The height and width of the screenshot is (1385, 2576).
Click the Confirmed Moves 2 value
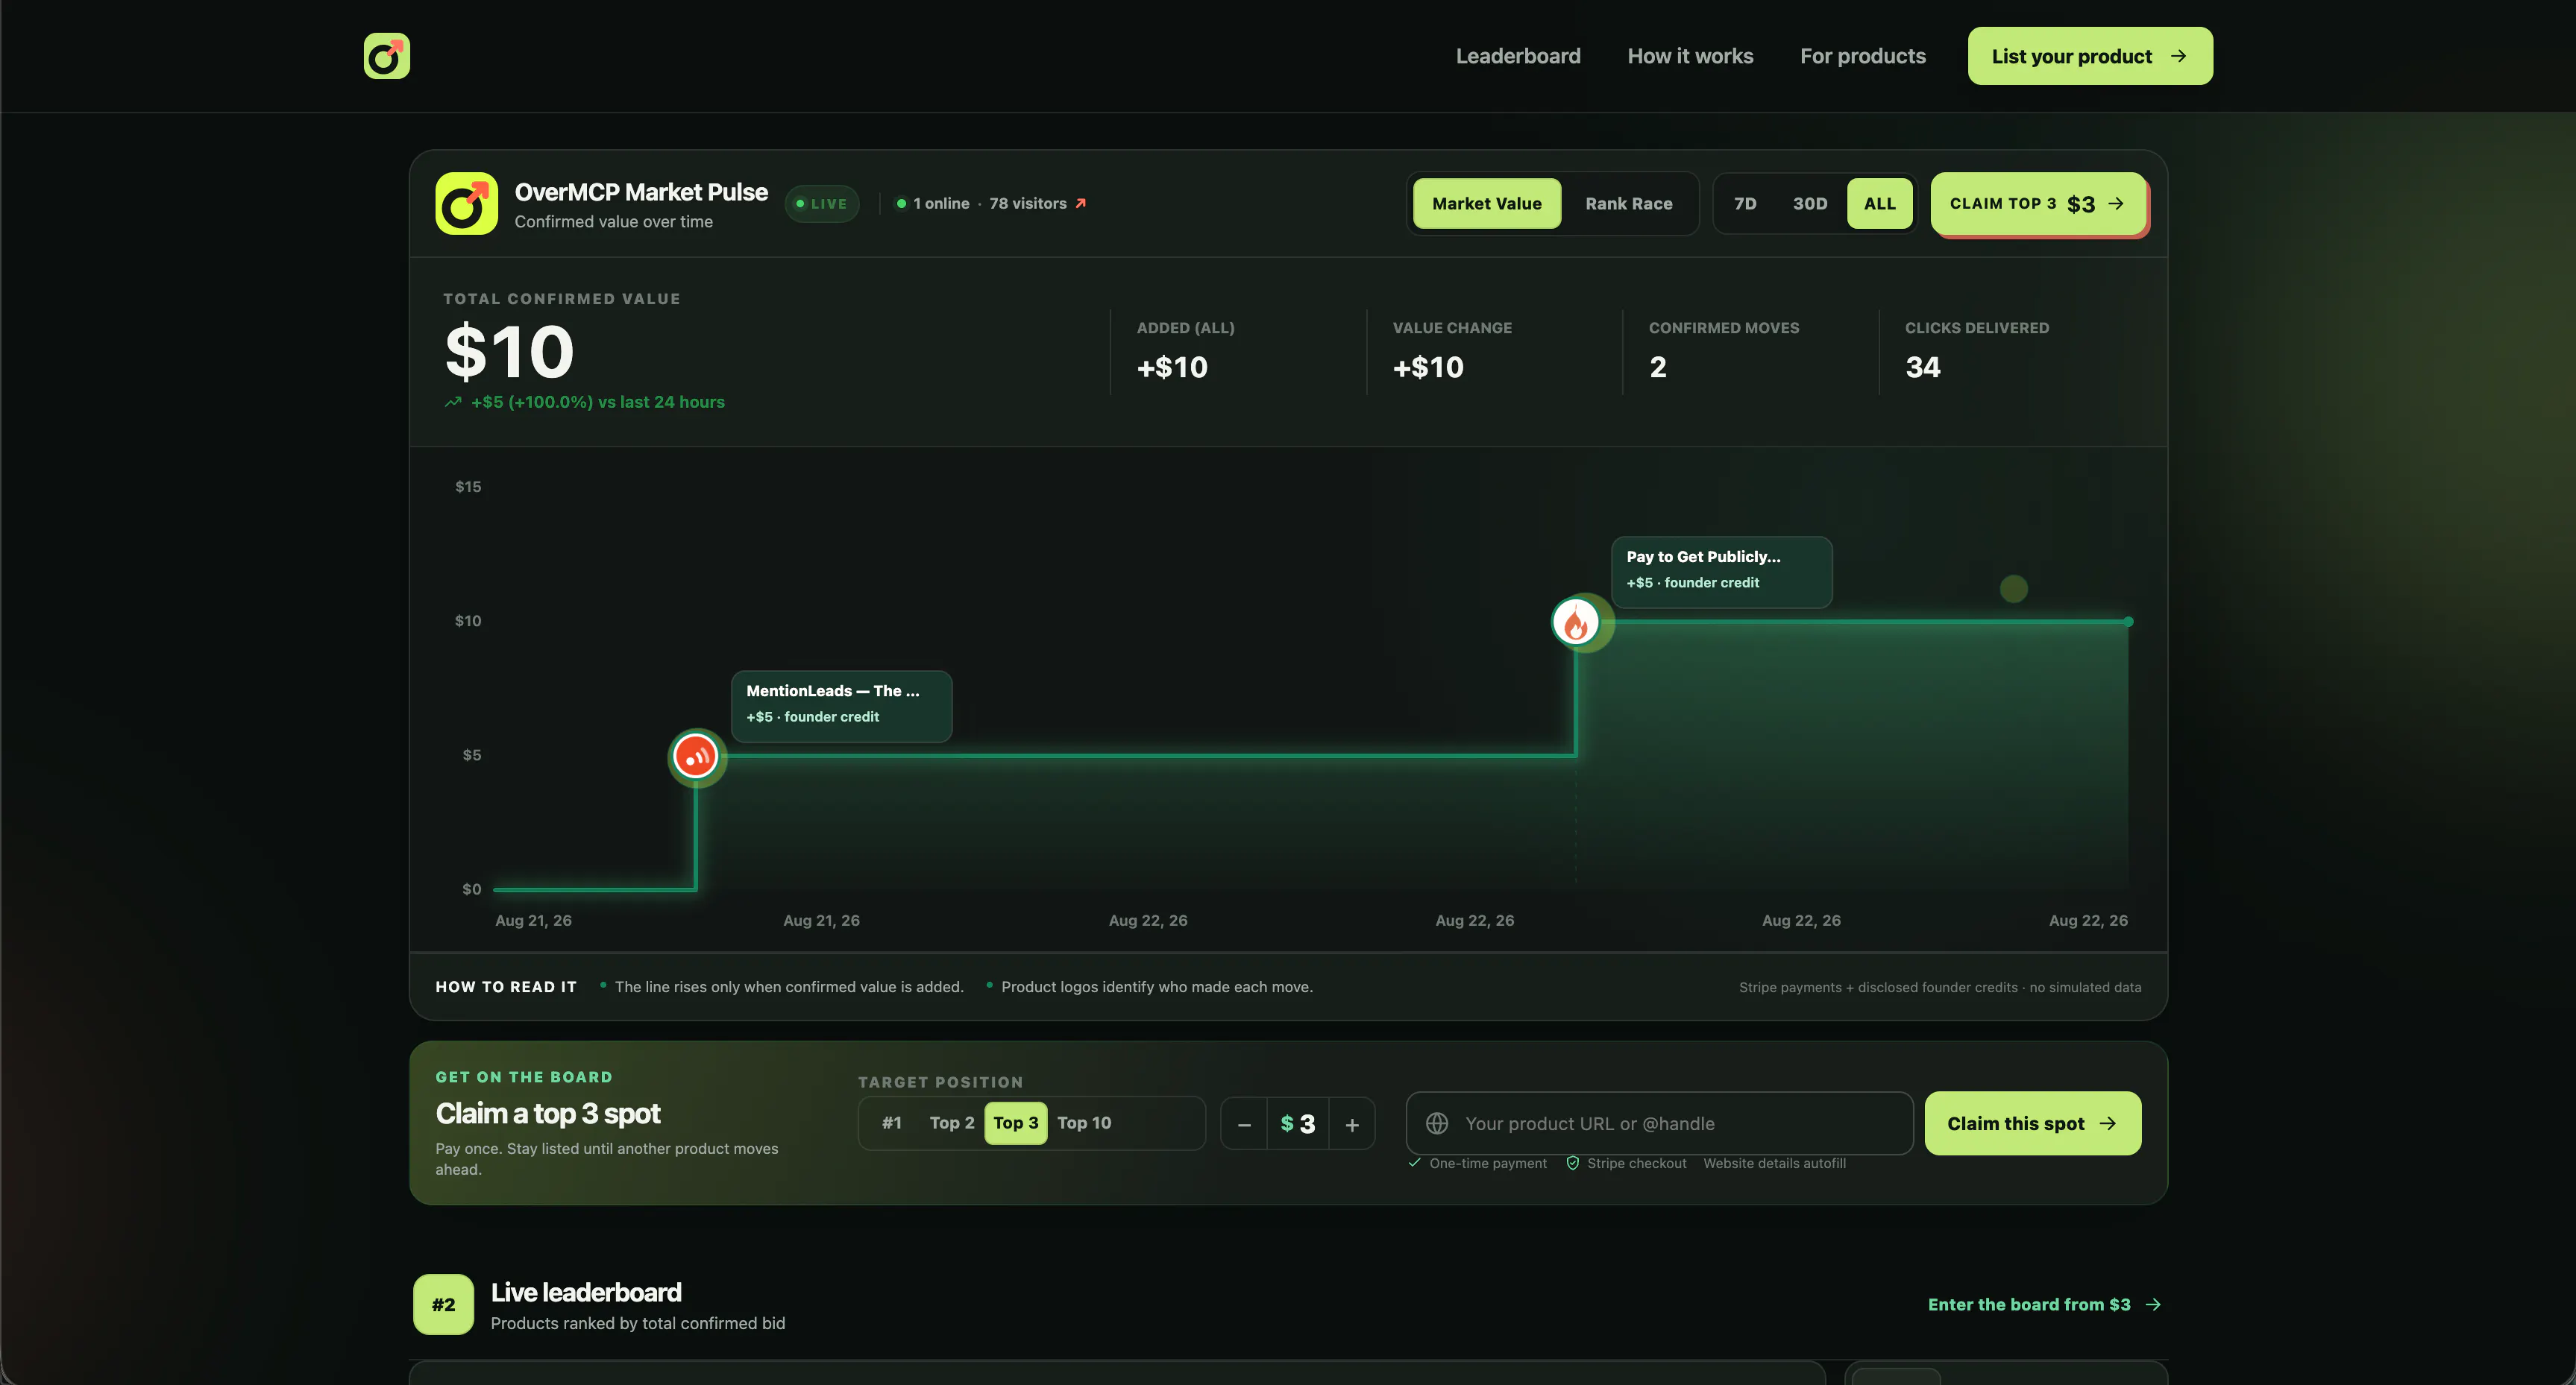[1657, 367]
